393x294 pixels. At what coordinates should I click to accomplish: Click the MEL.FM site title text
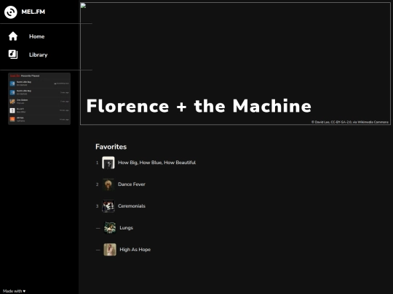(x=33, y=12)
